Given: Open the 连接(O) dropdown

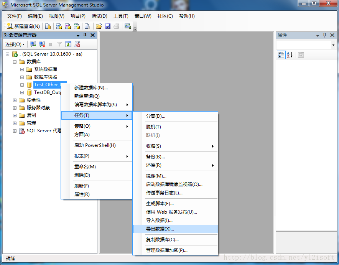Looking at the screenshot, I should 15,44.
